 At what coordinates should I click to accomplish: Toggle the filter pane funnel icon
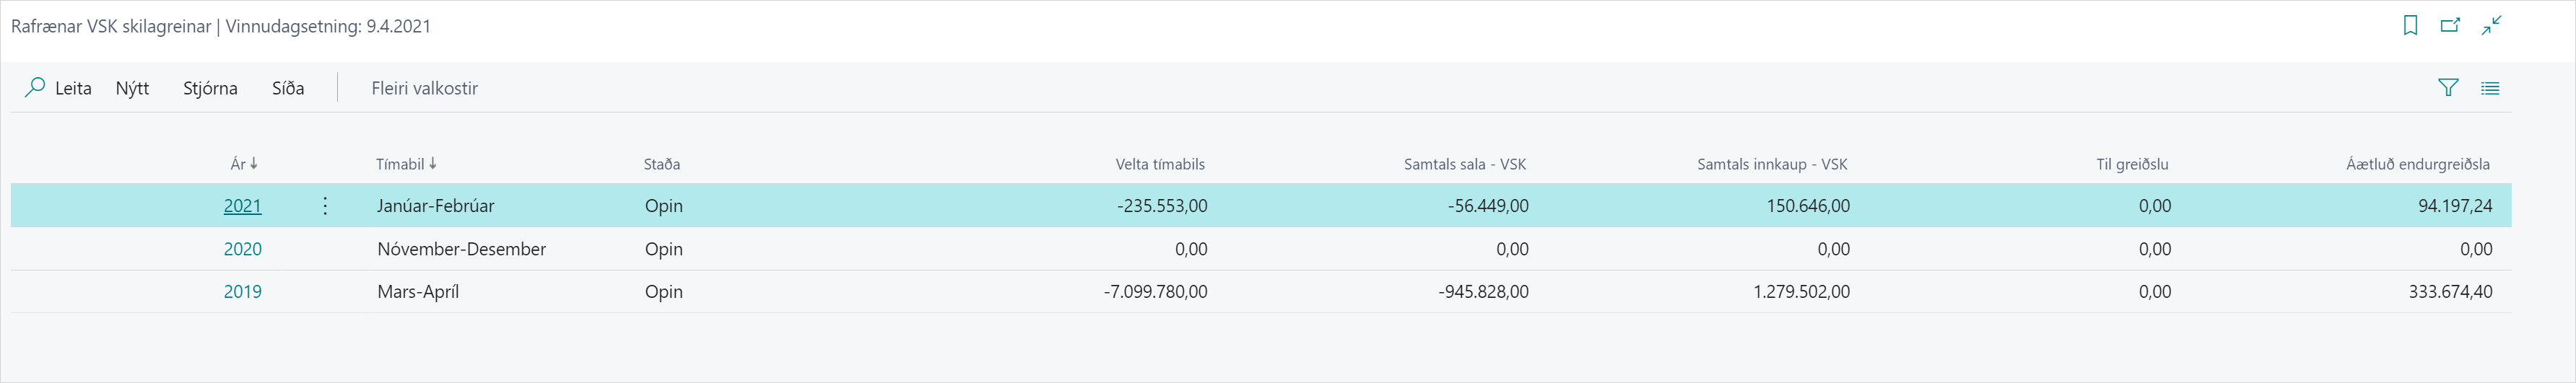point(2448,88)
